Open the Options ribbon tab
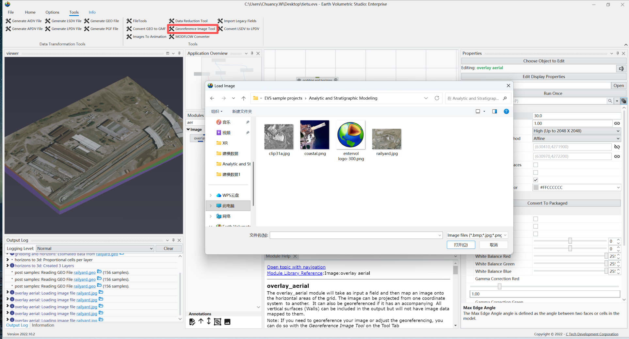629x339 pixels. 52,12
